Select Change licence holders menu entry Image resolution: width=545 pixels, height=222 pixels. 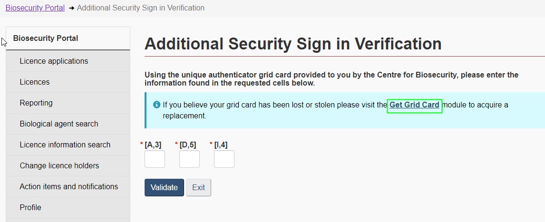[x=59, y=166]
